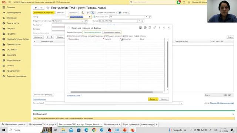Click the Комментарий input field

112,103
